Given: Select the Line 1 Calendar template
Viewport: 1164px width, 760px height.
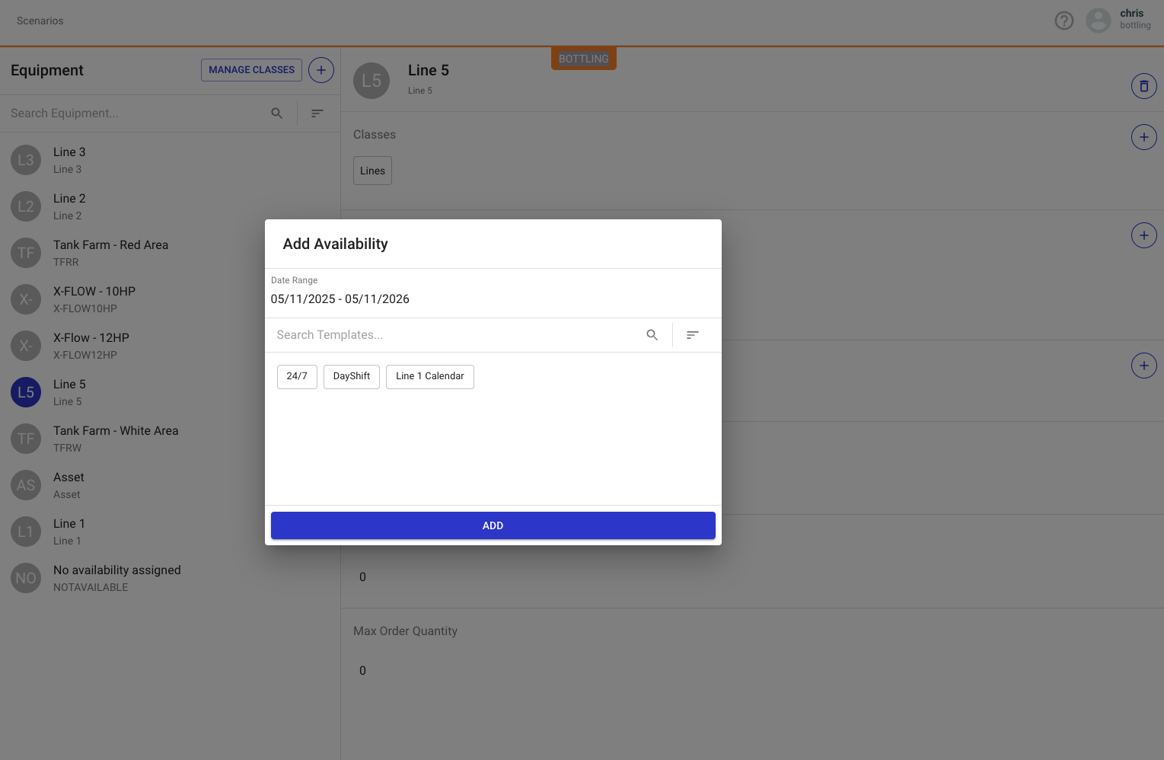Looking at the screenshot, I should pos(429,376).
